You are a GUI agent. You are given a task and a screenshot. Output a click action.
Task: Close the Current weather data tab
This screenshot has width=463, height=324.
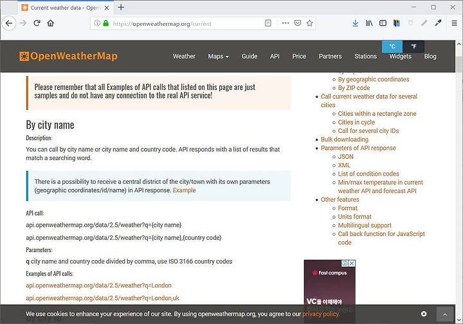pos(107,8)
